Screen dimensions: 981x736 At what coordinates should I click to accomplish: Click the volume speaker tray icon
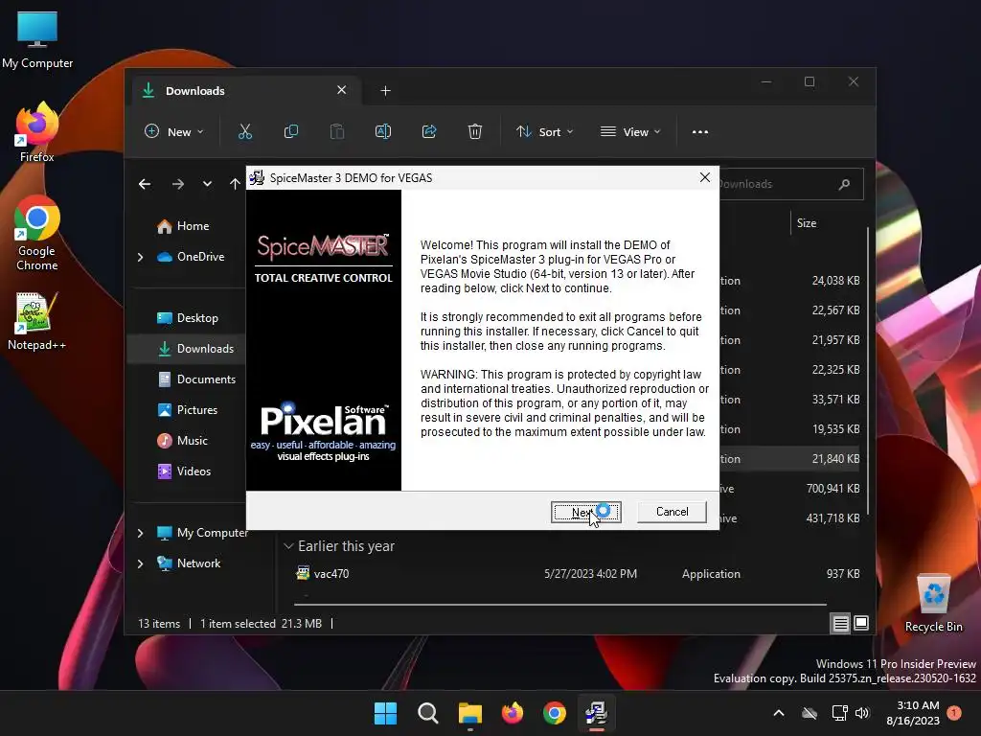tap(862, 713)
